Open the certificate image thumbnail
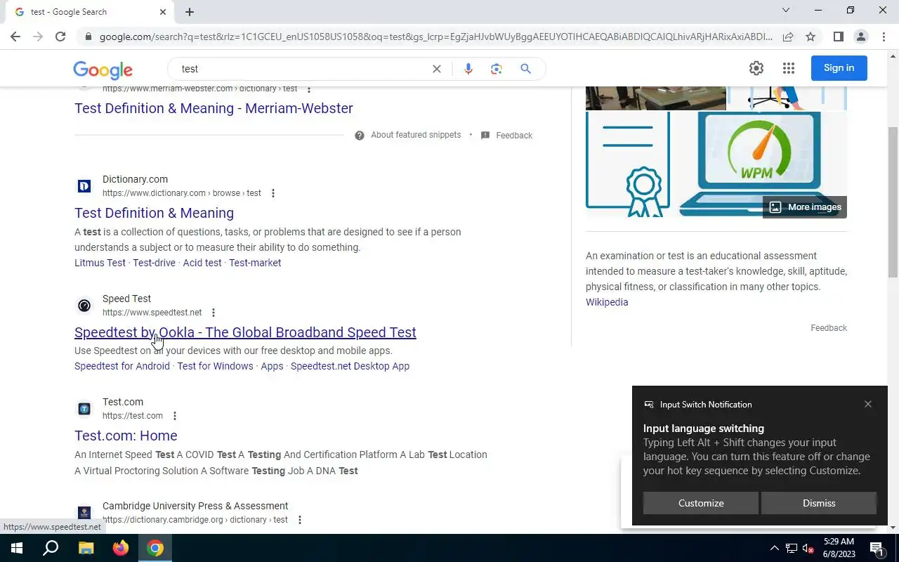 (627, 164)
